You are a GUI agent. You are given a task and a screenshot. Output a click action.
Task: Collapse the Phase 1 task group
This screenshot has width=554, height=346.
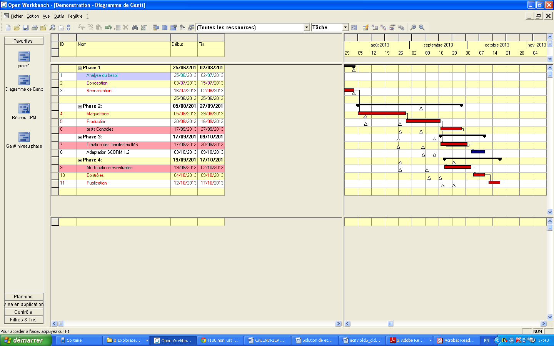(x=80, y=68)
